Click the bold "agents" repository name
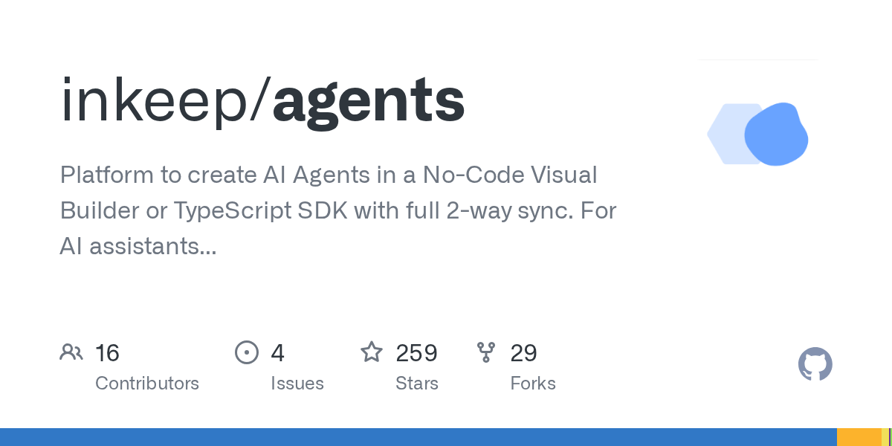 [x=369, y=102]
